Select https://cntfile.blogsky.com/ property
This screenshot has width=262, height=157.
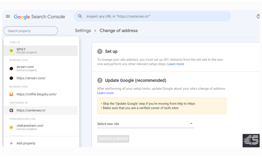(40, 94)
